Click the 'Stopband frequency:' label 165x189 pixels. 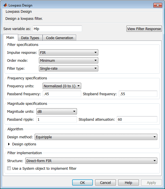[x=100, y=94]
